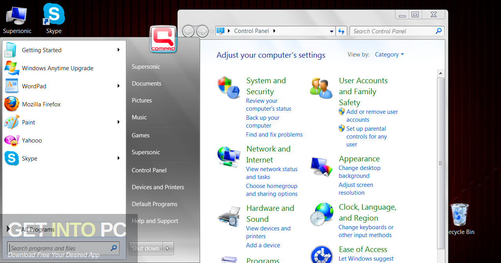Expand the WordPad recent files arrow
This screenshot has height=263, width=501.
118,86
